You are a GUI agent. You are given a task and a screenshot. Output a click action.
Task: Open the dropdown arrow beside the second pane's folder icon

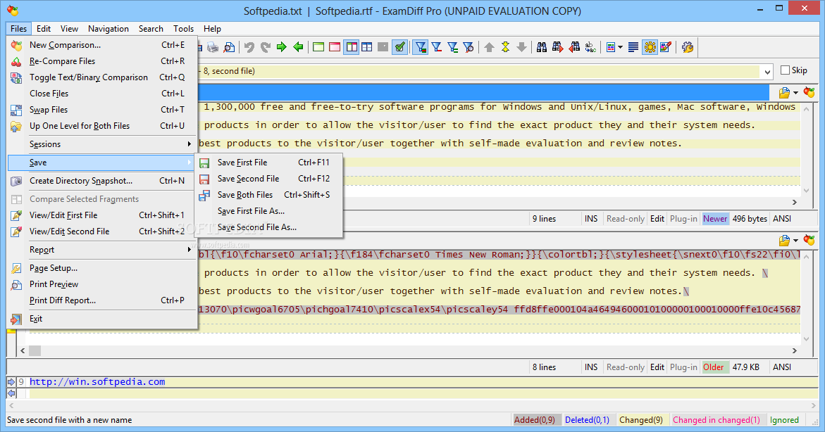[795, 241]
